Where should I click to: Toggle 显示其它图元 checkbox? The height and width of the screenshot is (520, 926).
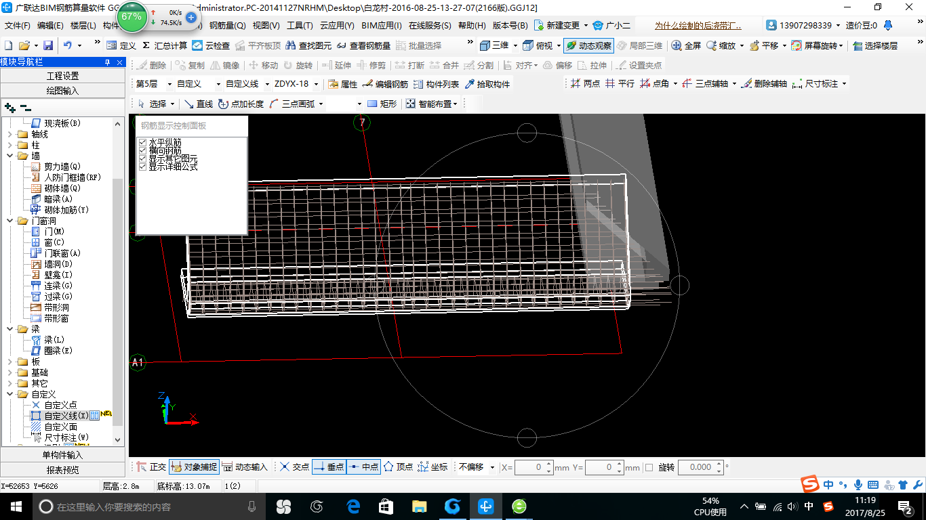click(142, 158)
